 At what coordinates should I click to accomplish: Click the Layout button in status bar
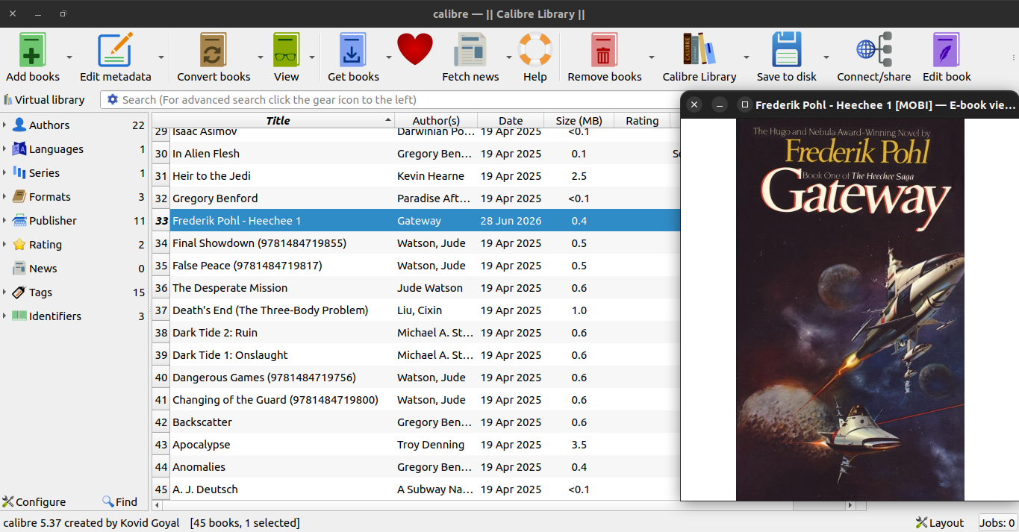pos(940,523)
